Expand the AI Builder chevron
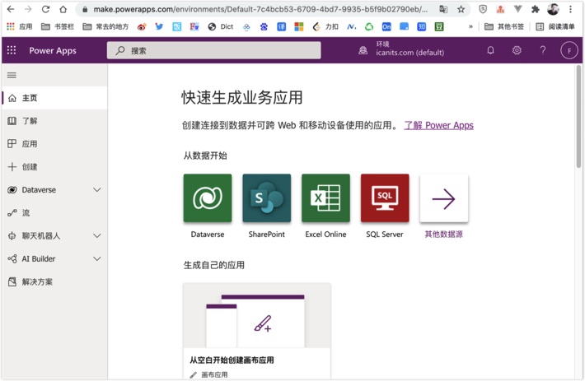 point(97,259)
